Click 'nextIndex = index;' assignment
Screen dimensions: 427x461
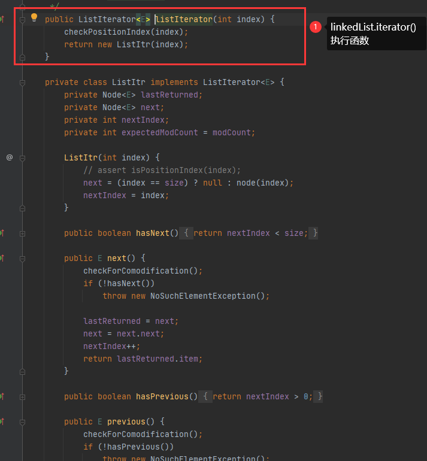[x=126, y=195]
